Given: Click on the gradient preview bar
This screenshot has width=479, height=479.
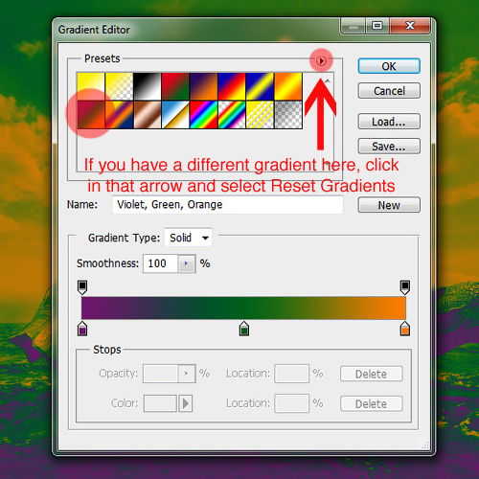Looking at the screenshot, I should tap(243, 308).
